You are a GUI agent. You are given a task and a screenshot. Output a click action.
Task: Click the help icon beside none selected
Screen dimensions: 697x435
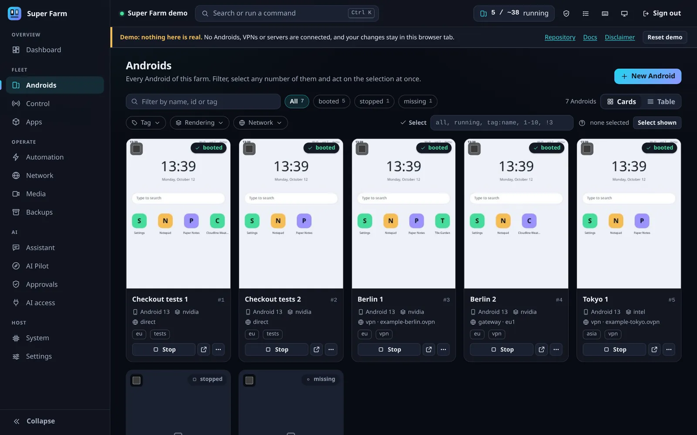582,123
